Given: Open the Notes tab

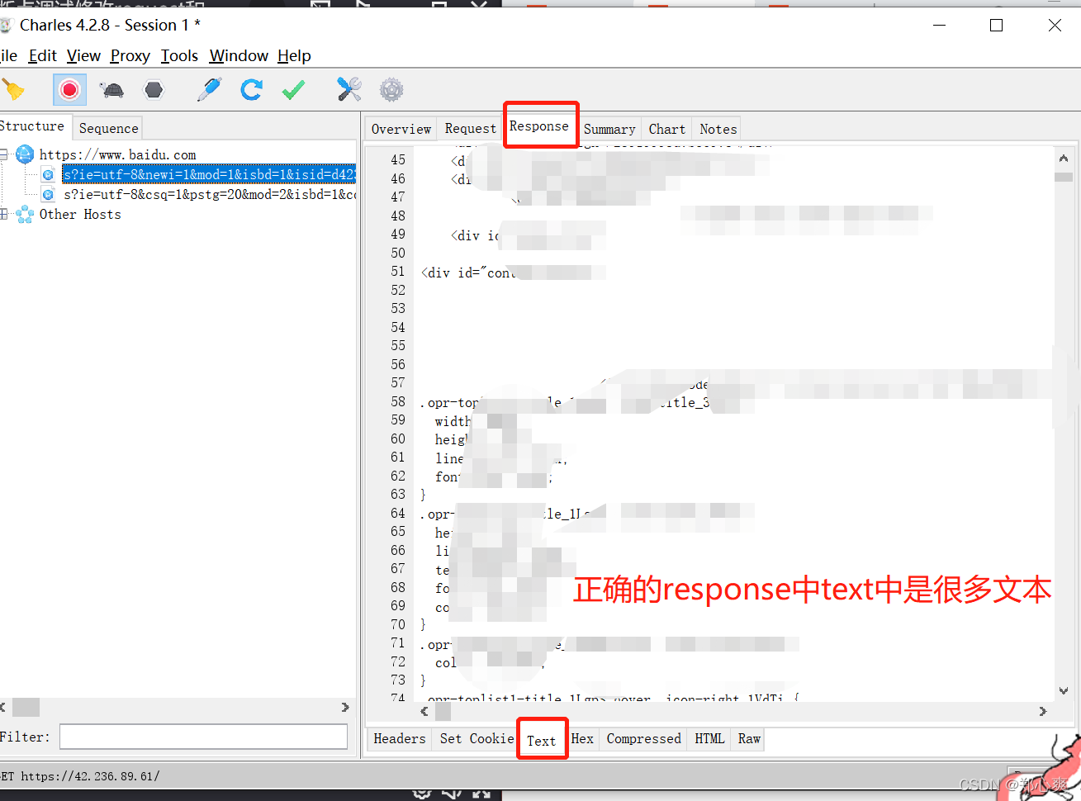Looking at the screenshot, I should tap(718, 129).
